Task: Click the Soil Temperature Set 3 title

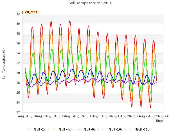Action: pyautogui.click(x=90, y=3)
